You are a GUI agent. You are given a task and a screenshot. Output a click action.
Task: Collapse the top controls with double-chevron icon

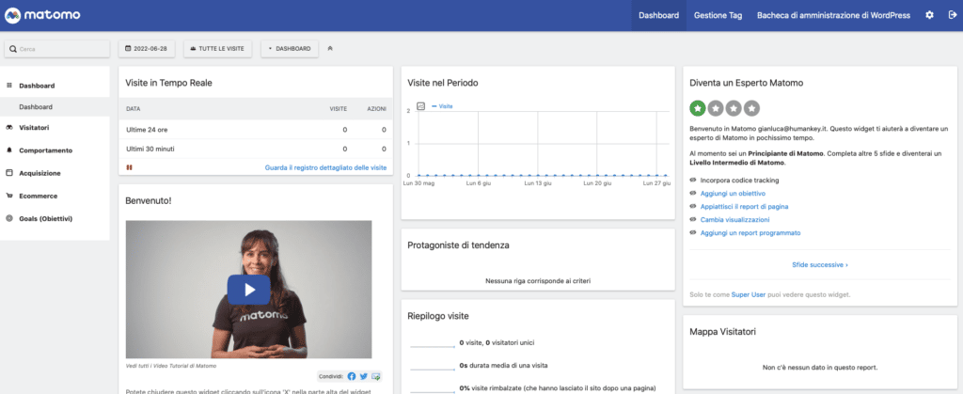(330, 48)
